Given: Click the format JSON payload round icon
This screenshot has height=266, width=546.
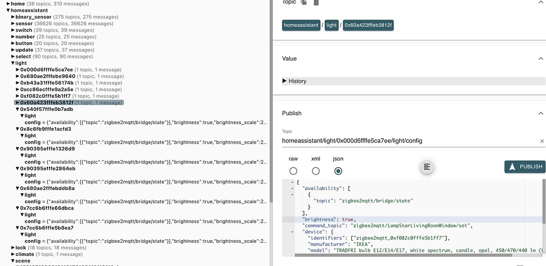Looking at the screenshot, I should tap(427, 167).
